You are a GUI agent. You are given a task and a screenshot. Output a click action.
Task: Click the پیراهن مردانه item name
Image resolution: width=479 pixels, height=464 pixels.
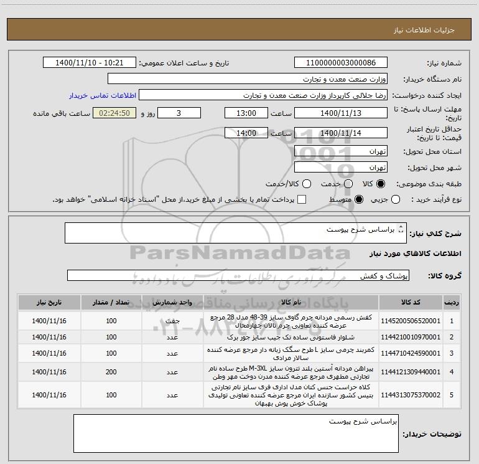(291, 372)
